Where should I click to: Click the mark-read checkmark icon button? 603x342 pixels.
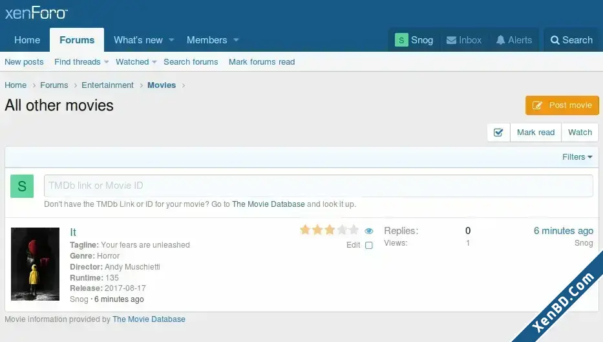[x=498, y=133]
